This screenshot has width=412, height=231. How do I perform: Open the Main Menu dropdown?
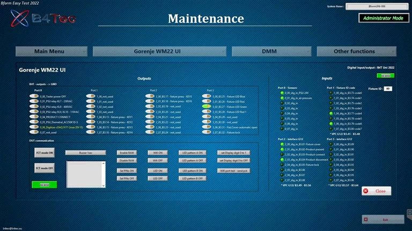point(51,51)
